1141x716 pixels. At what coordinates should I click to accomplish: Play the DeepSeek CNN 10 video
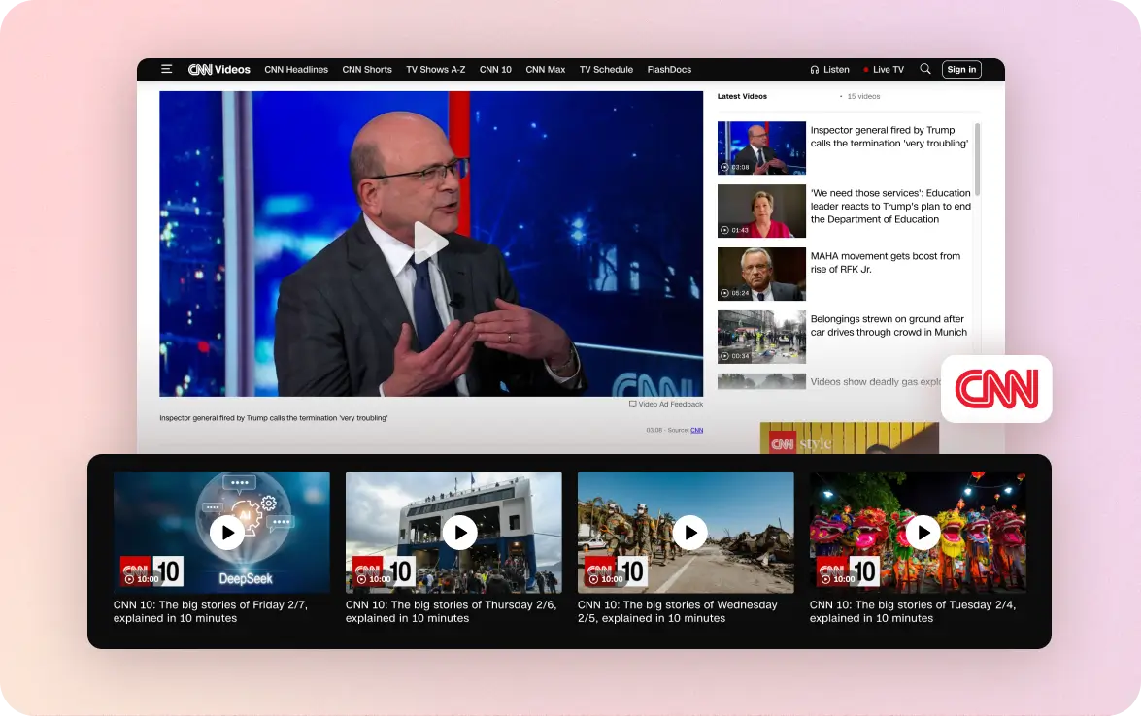pyautogui.click(x=228, y=533)
